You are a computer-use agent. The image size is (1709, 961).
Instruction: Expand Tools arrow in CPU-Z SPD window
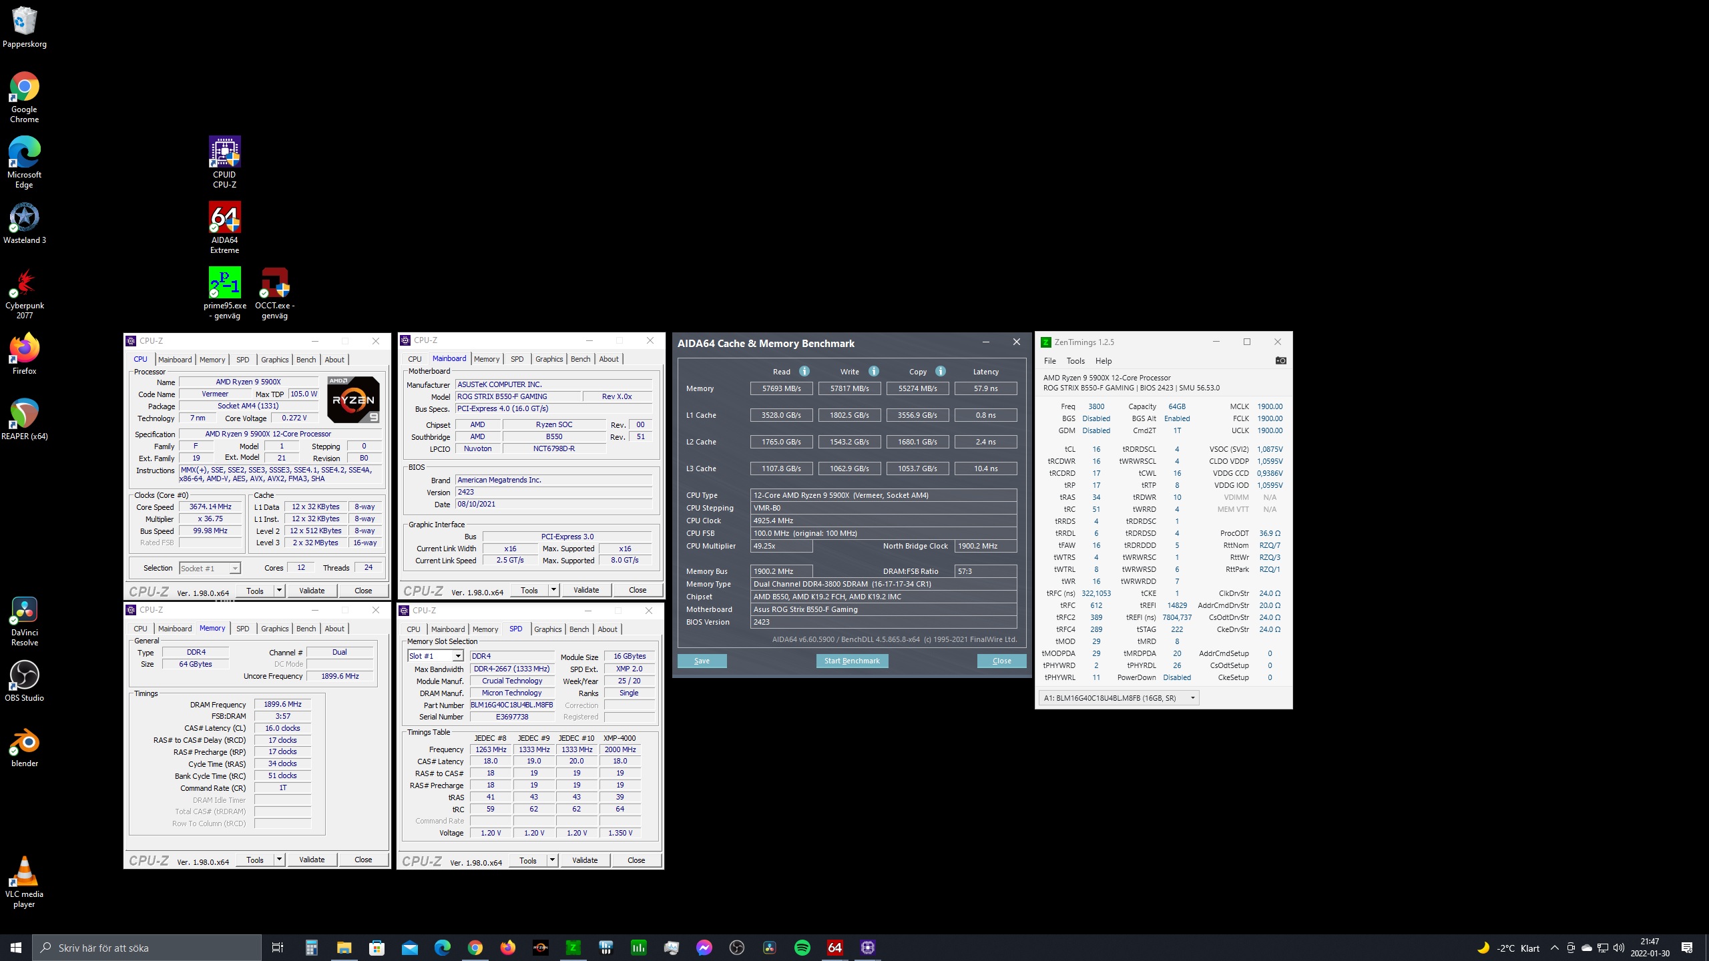[553, 860]
